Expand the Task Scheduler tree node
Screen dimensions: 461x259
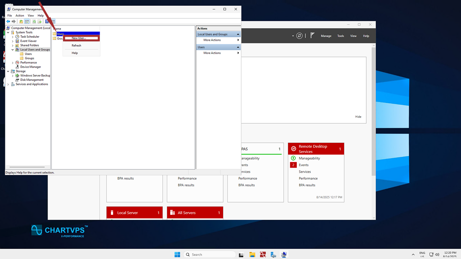coord(13,37)
